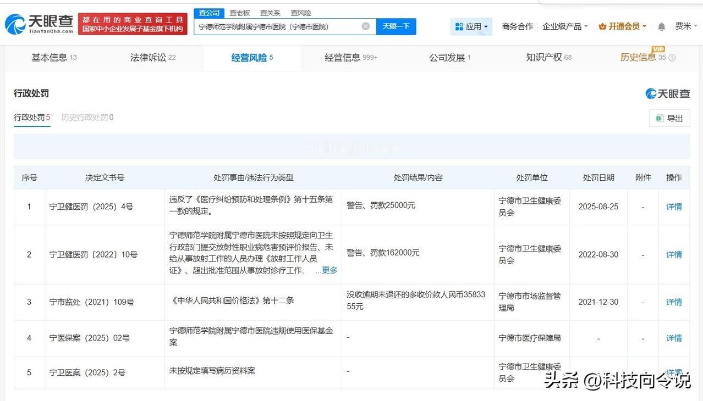Viewport: 703px width, 401px height.
Task: Select the 查关系 search tab
Action: point(270,13)
